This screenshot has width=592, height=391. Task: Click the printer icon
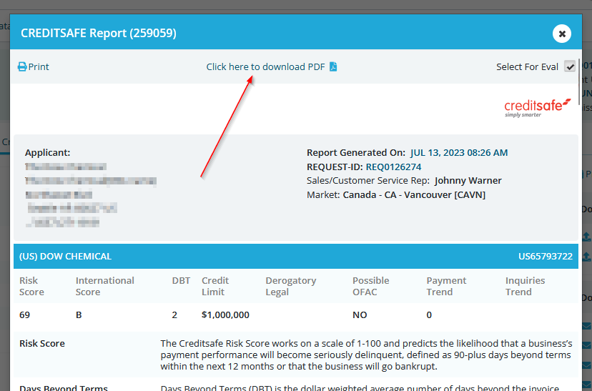click(x=22, y=66)
